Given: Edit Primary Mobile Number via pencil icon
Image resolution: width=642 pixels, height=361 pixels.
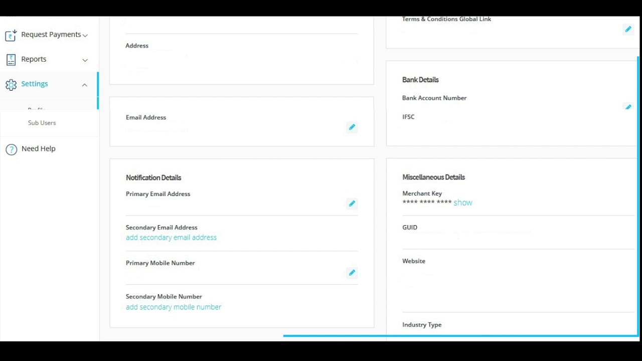Looking at the screenshot, I should point(352,273).
